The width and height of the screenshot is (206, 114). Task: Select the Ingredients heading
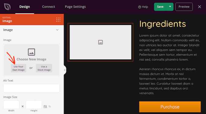(162, 24)
